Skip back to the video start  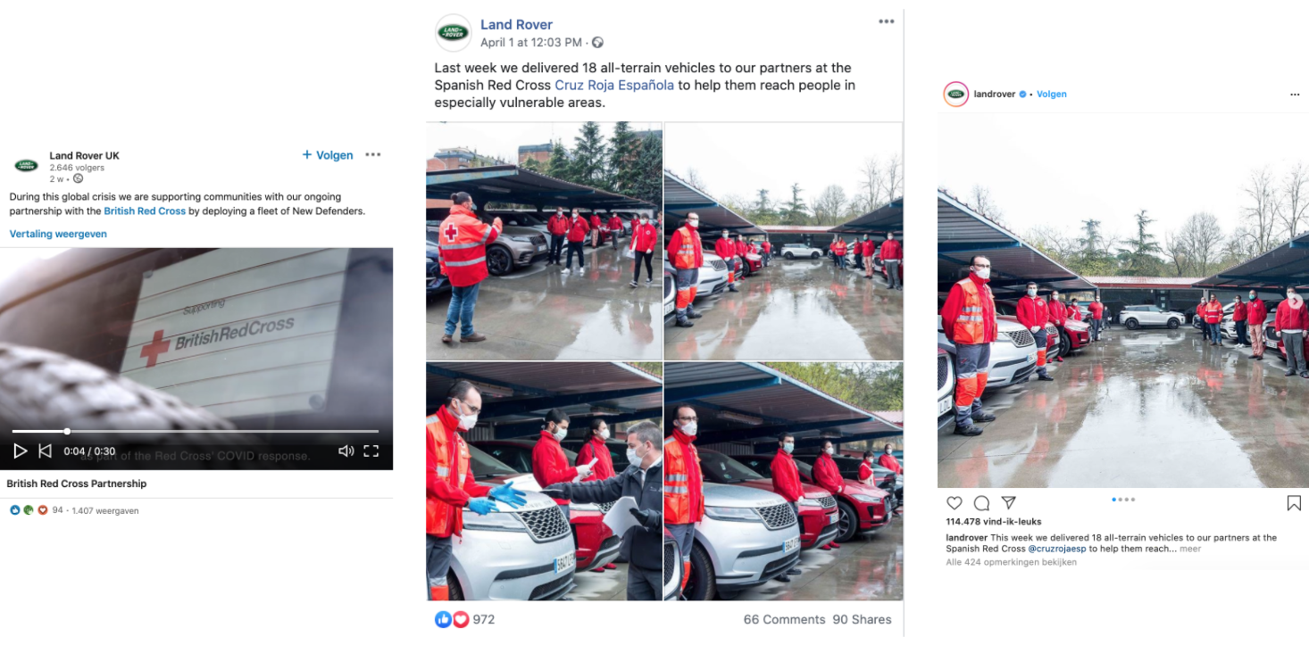(45, 451)
